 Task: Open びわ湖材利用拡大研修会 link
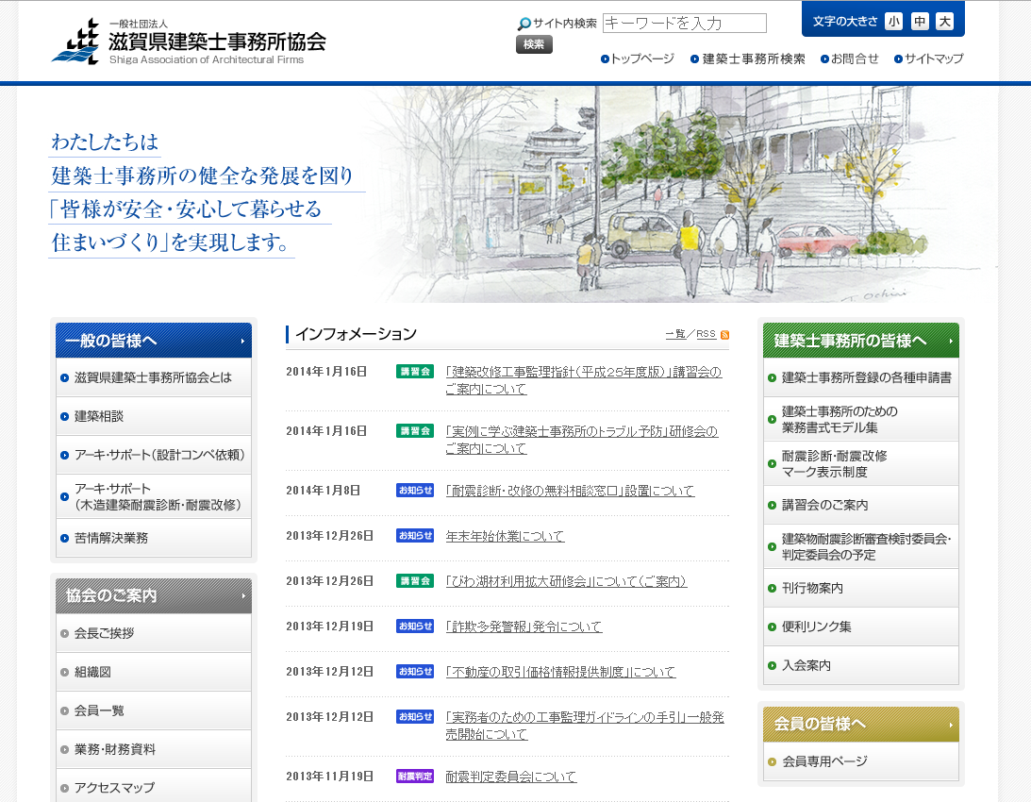(x=566, y=581)
